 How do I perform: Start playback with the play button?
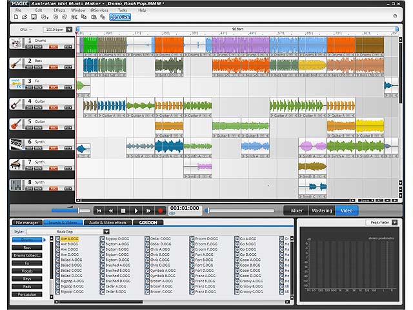coord(136,211)
